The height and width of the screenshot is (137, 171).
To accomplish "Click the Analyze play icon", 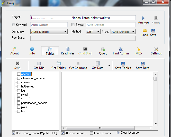I will coord(143,18).
